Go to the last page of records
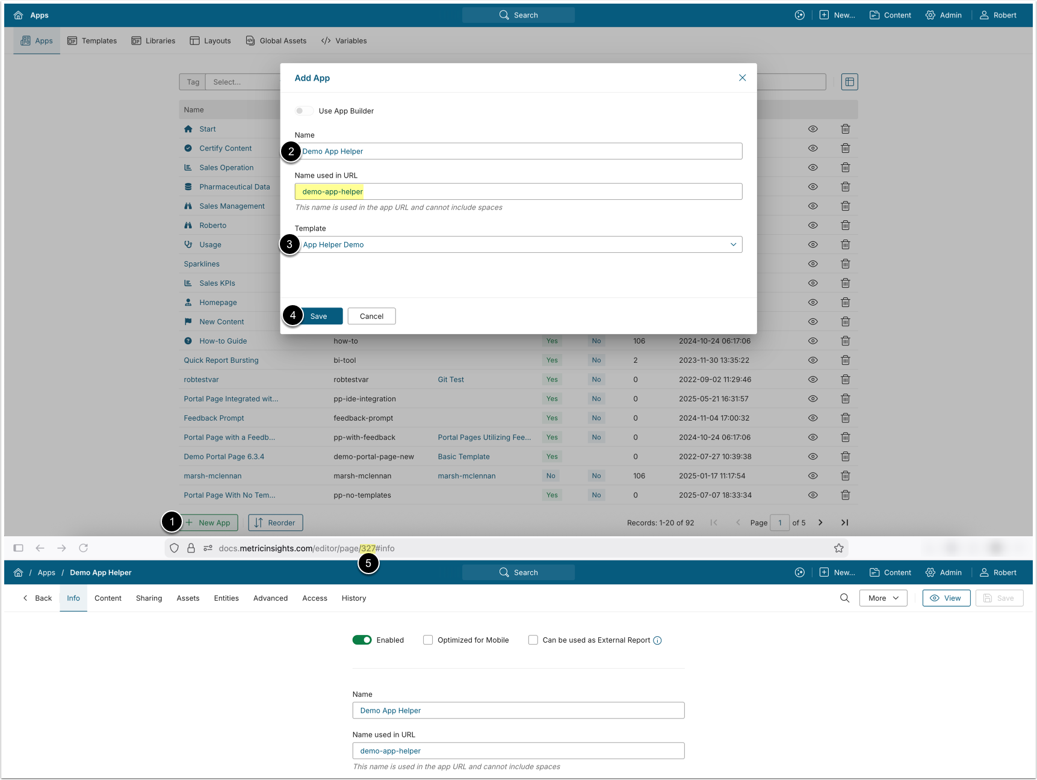This screenshot has width=1037, height=780. click(x=844, y=522)
